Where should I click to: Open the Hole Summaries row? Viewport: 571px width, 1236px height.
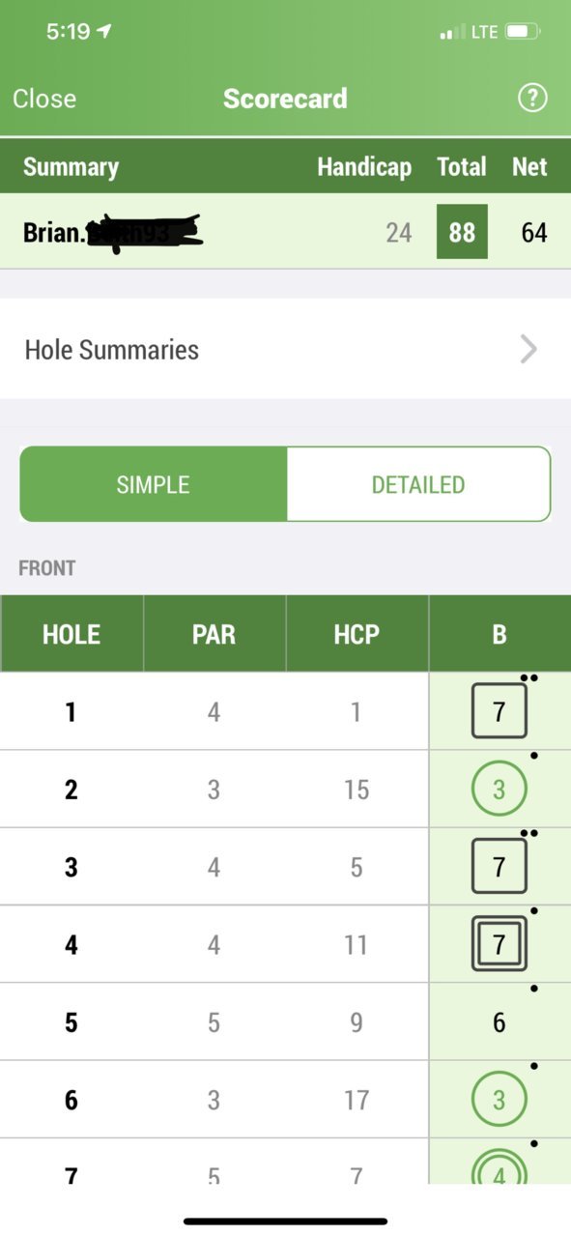285,349
